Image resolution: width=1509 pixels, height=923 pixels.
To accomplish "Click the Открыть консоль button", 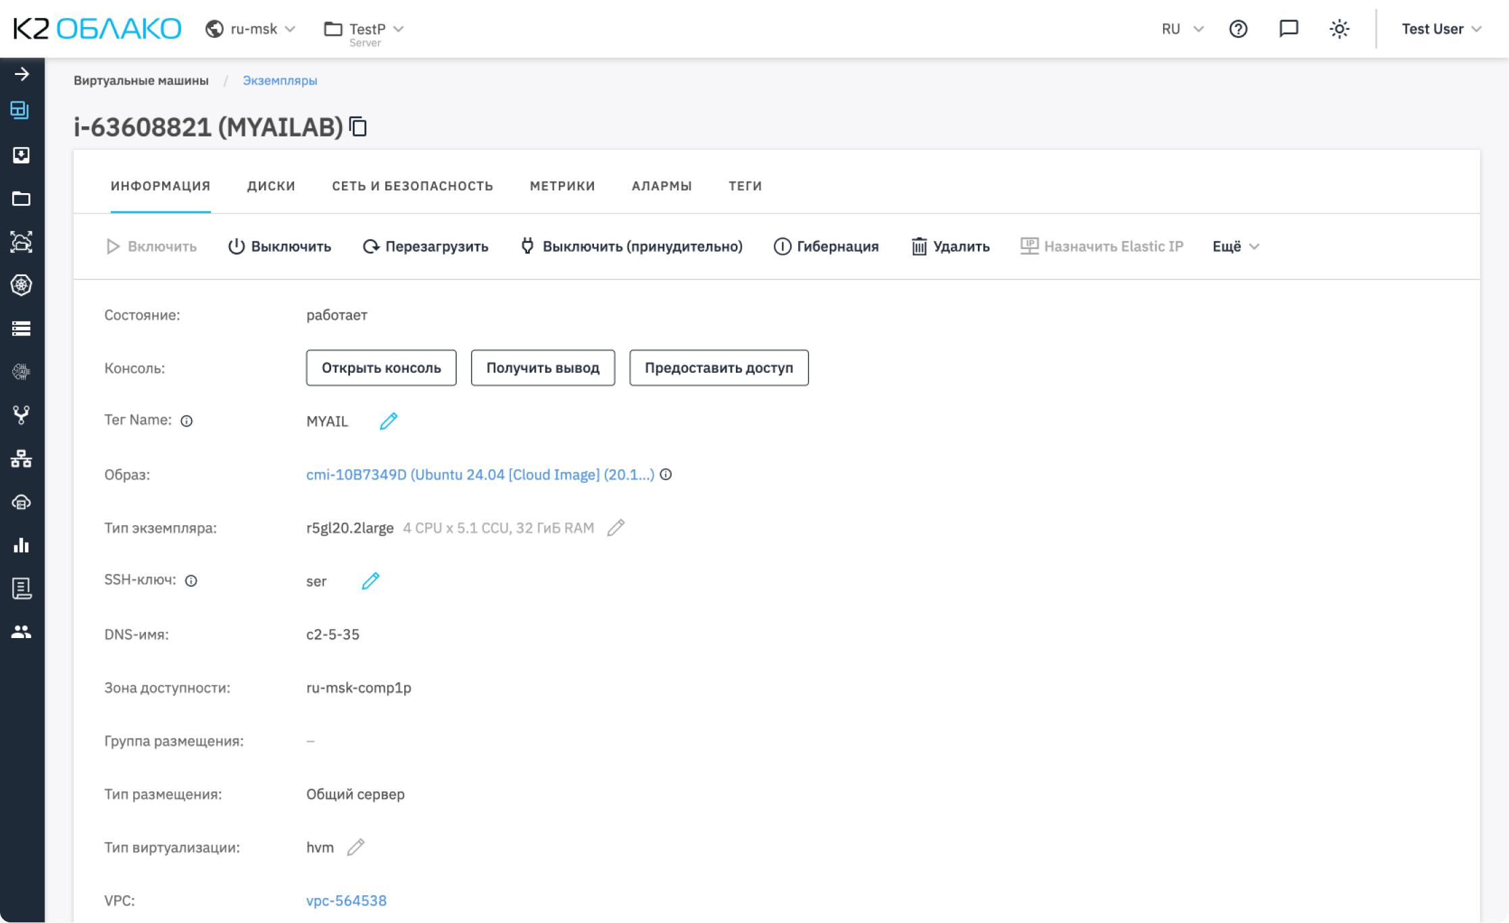I will pos(381,368).
